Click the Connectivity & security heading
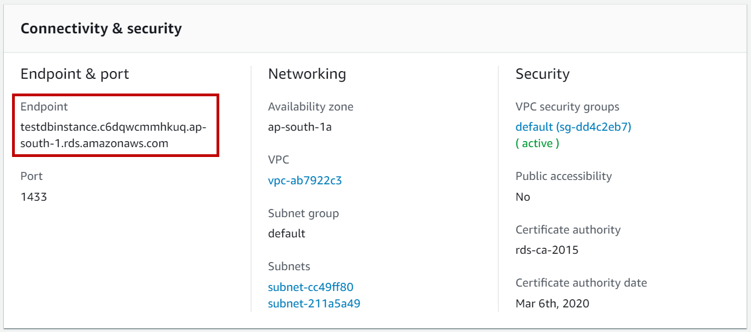The height and width of the screenshot is (332, 751). click(101, 28)
